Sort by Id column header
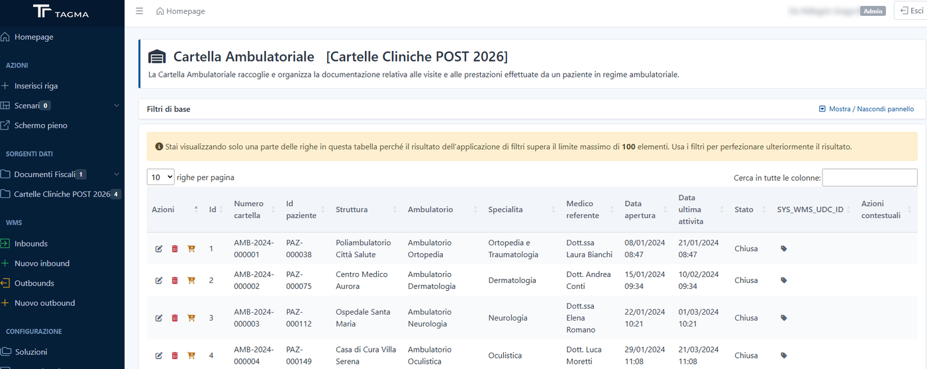 (x=215, y=209)
